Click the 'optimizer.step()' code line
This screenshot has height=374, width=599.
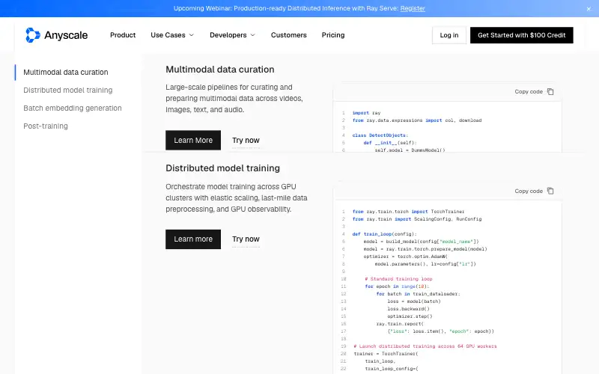410,316
